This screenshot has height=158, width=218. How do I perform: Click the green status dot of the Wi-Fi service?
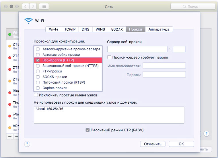click(x=10, y=34)
